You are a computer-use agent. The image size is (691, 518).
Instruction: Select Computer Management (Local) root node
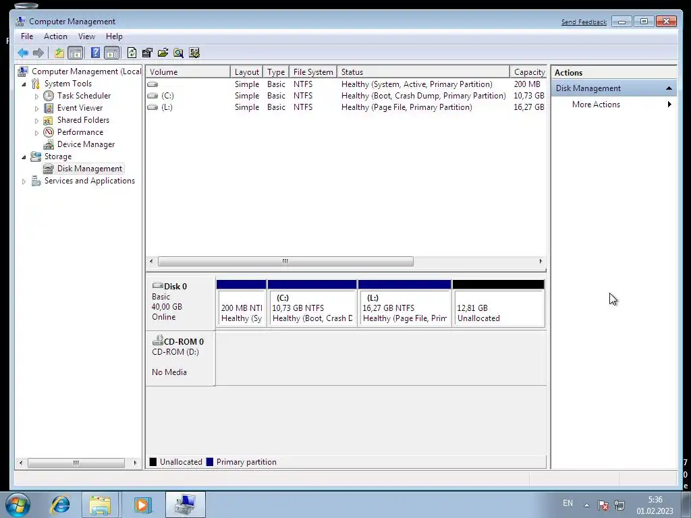point(86,71)
